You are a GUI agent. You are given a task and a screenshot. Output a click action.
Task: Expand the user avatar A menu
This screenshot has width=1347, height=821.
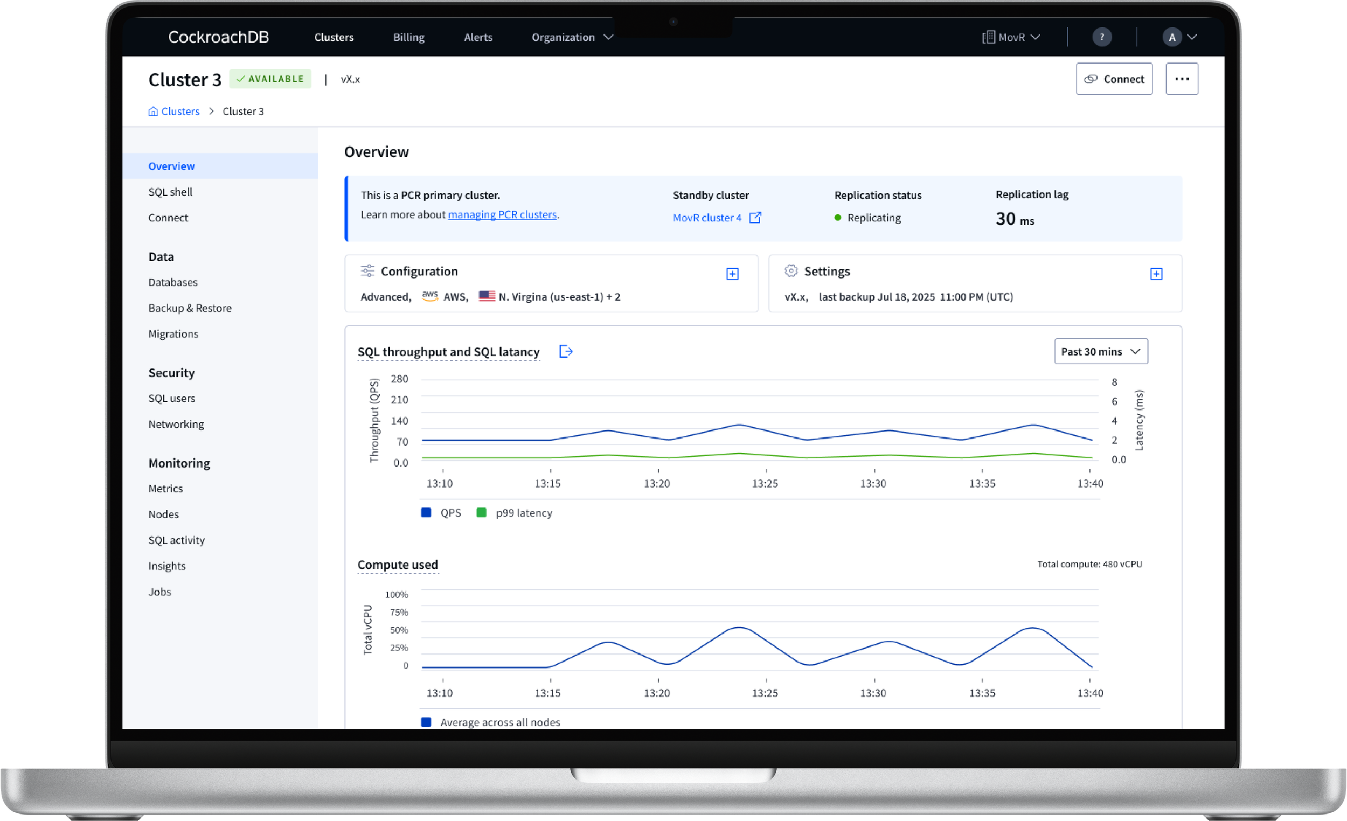[1179, 37]
